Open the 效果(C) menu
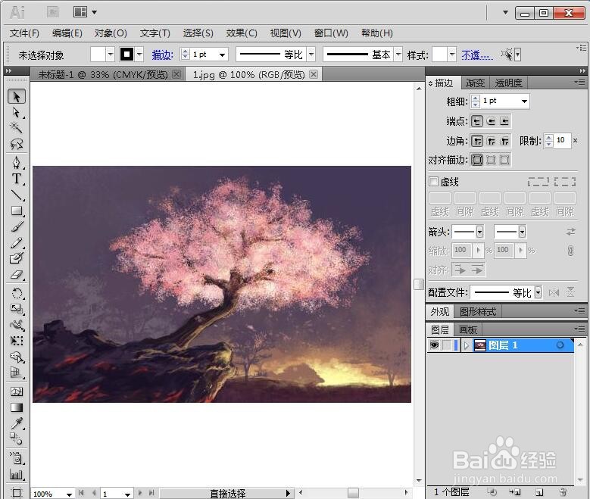Viewport: 590px width, 499px height. 242,33
